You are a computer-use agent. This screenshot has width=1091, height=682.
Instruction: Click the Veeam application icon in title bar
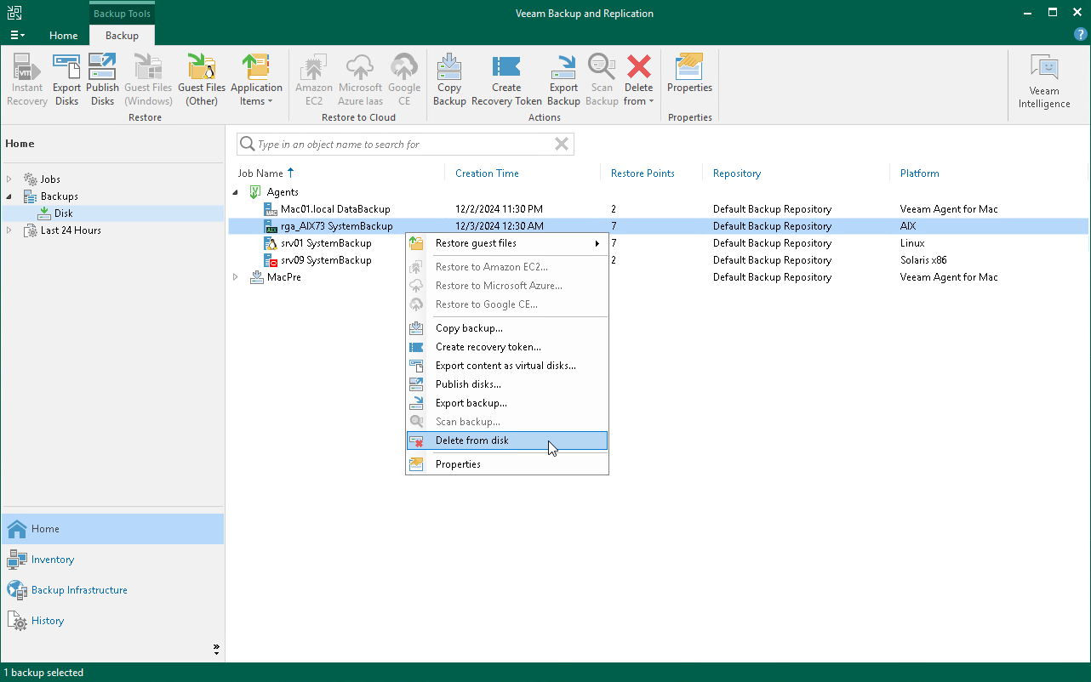pos(14,13)
